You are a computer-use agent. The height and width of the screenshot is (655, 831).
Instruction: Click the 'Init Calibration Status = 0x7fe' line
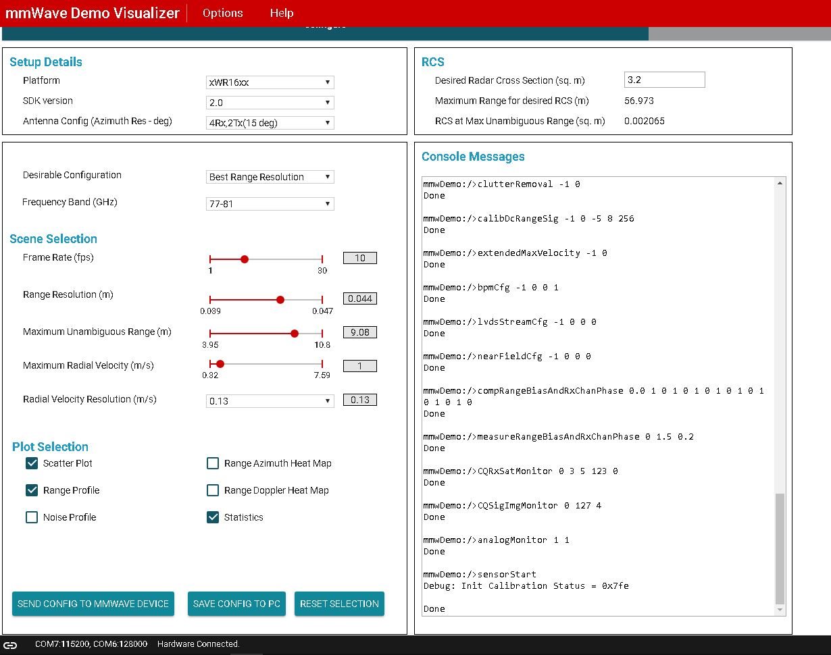(x=526, y=585)
